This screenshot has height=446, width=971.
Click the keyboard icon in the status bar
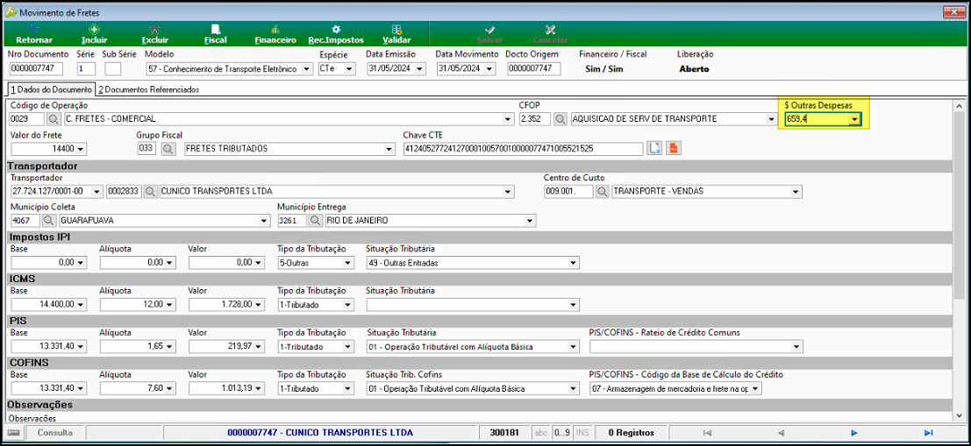[16, 432]
